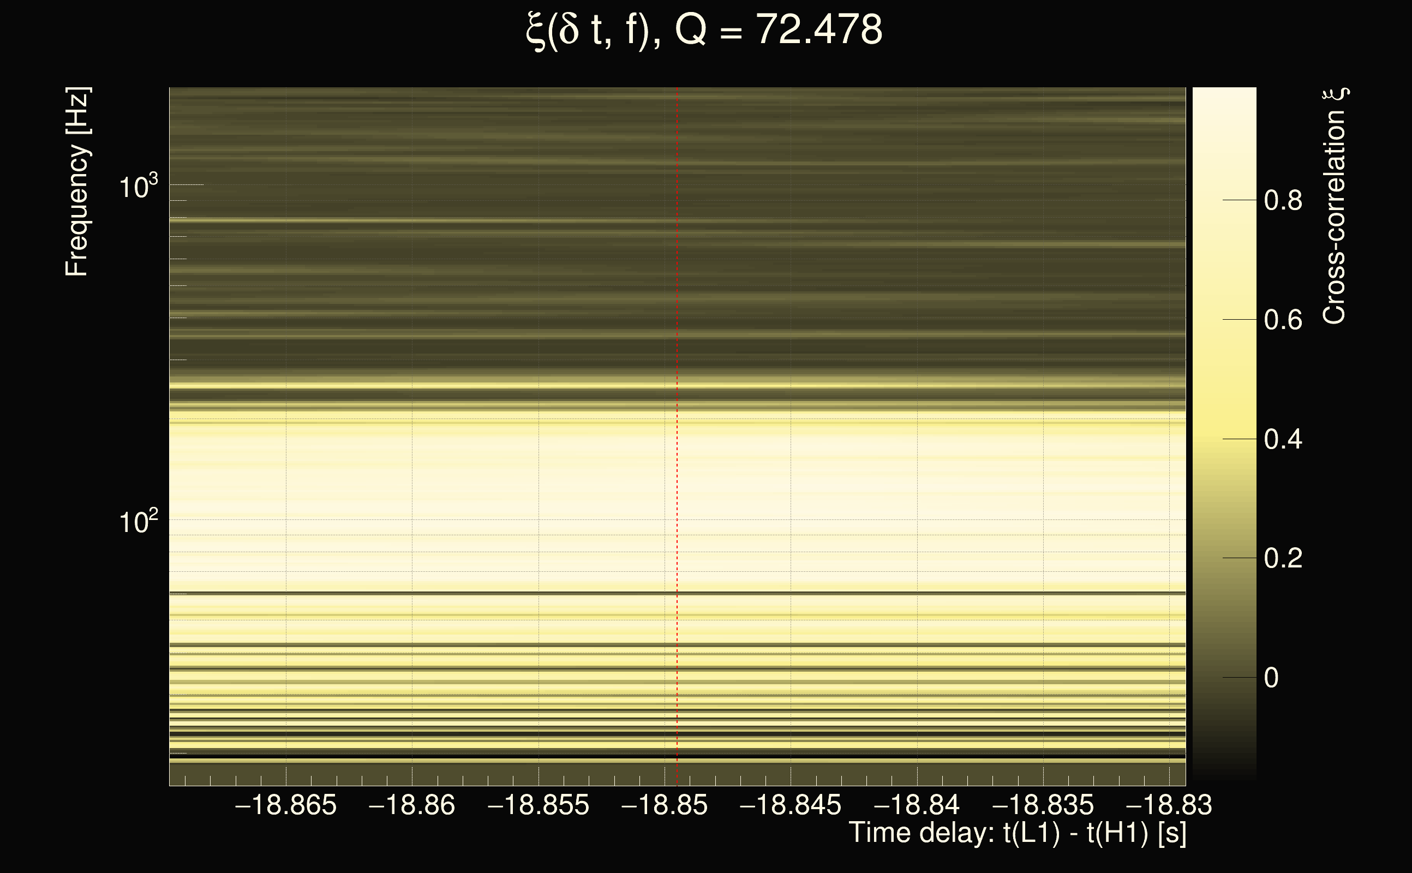The height and width of the screenshot is (873, 1412).
Task: Click the -18.83 time delay tick label
Action: (1169, 805)
